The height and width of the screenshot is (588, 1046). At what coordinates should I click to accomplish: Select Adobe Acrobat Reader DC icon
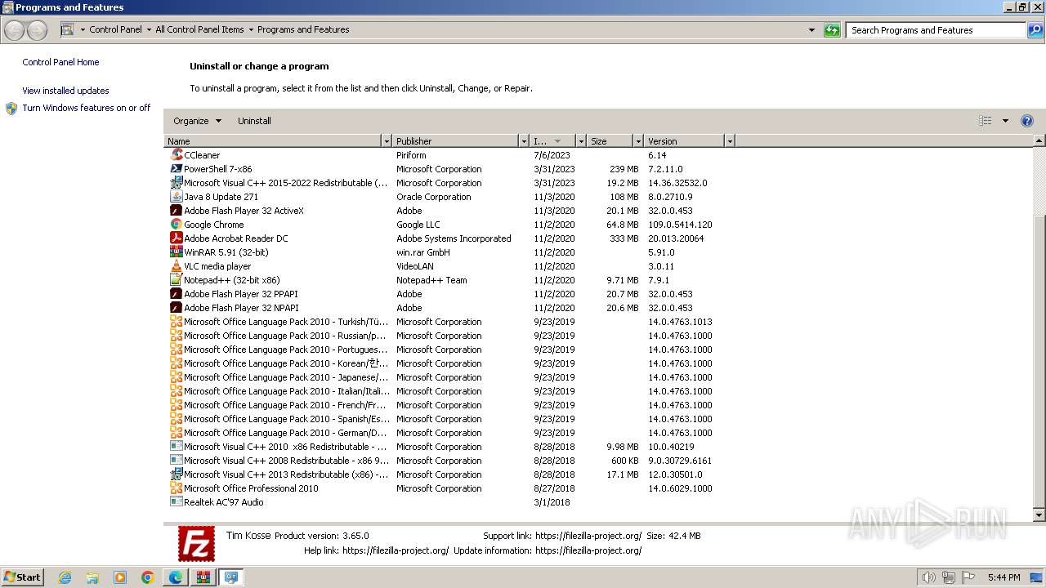(x=177, y=238)
